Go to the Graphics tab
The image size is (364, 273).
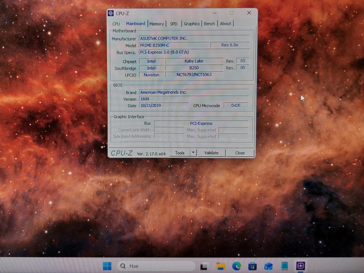pos(191,24)
